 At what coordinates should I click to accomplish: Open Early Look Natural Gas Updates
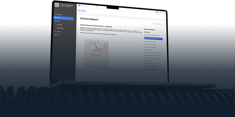pos(150,41)
